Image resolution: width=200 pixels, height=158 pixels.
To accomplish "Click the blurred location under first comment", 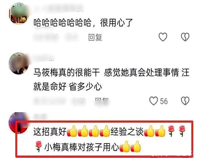I will pos(72,37).
